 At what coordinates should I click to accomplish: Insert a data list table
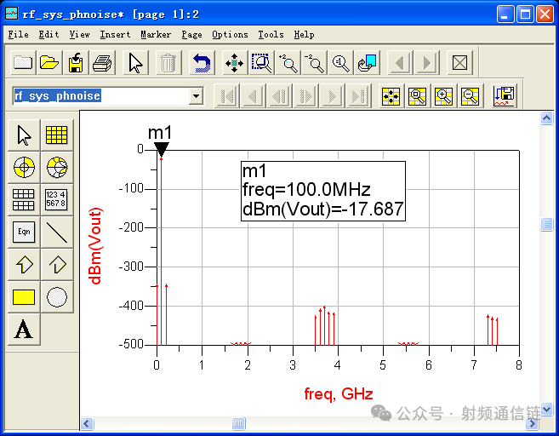57,199
